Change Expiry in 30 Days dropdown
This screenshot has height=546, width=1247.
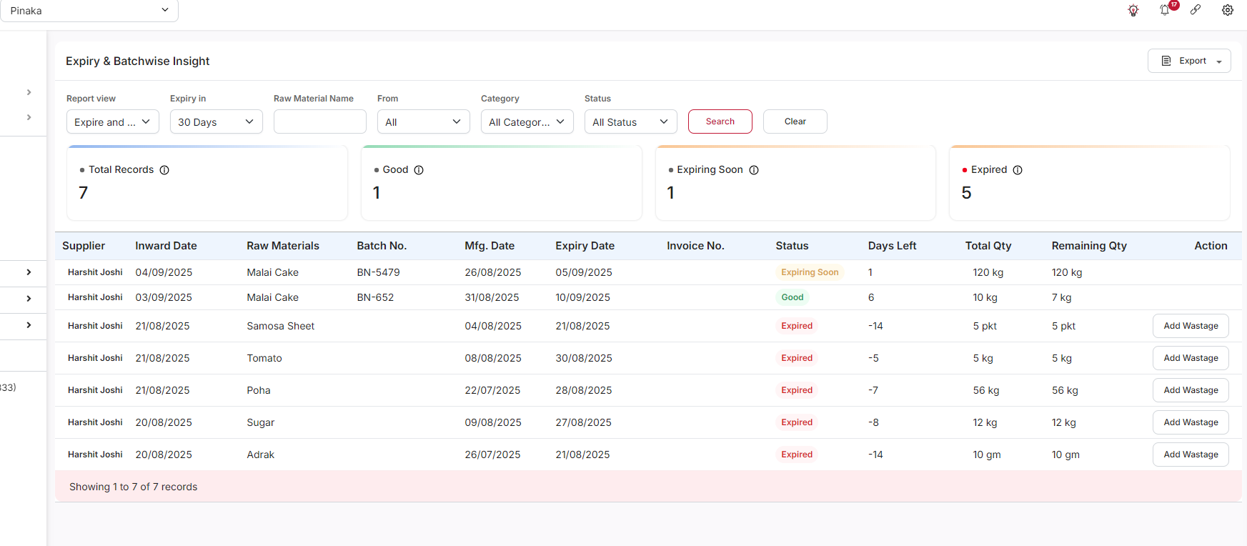click(217, 121)
